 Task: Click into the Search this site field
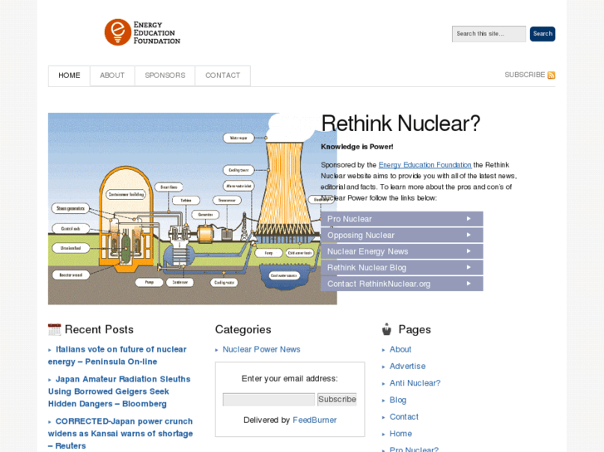[x=489, y=34]
